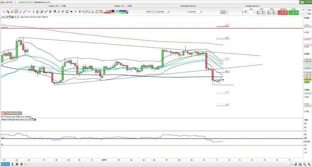Open the Heutiger Gewinn menu
312x167 pixels.
[253, 6]
